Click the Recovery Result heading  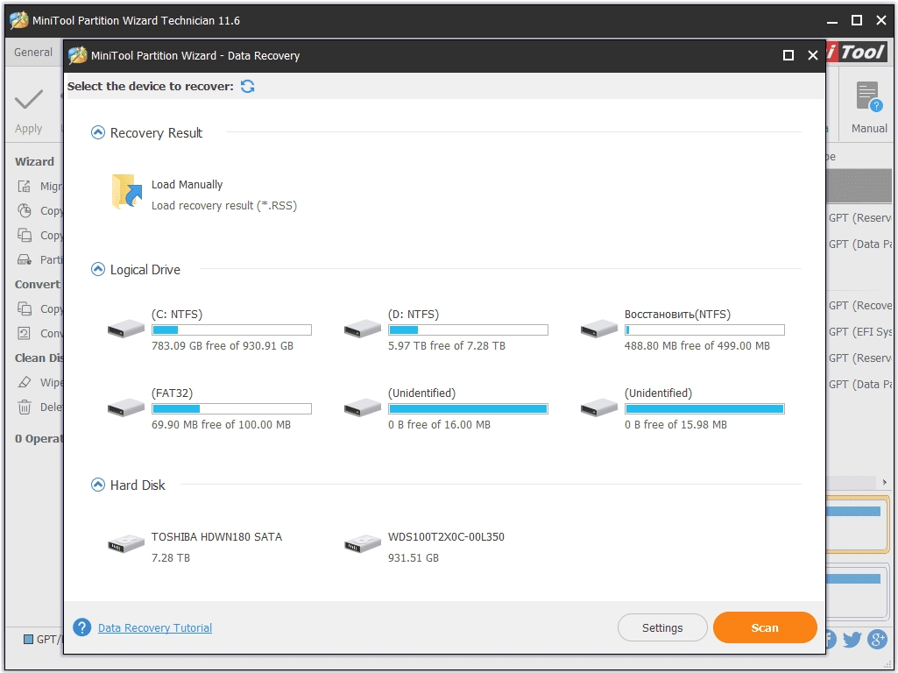pyautogui.click(x=156, y=133)
